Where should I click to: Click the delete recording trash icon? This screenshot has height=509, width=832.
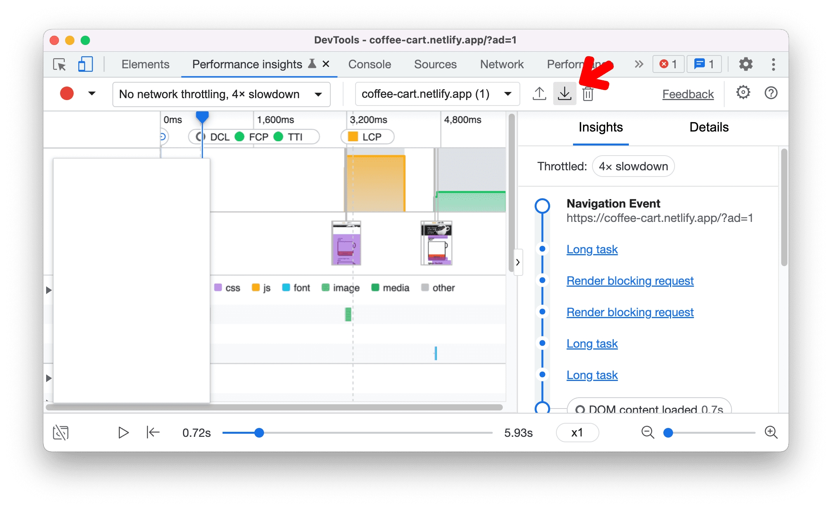pos(588,94)
